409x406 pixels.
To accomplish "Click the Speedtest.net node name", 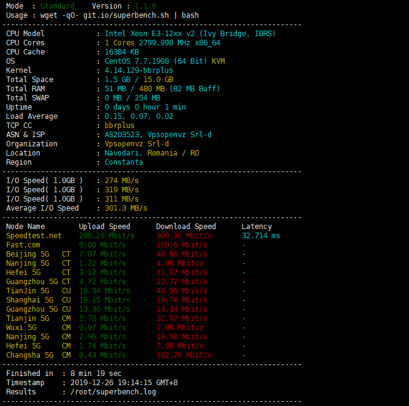I will pos(34,236).
